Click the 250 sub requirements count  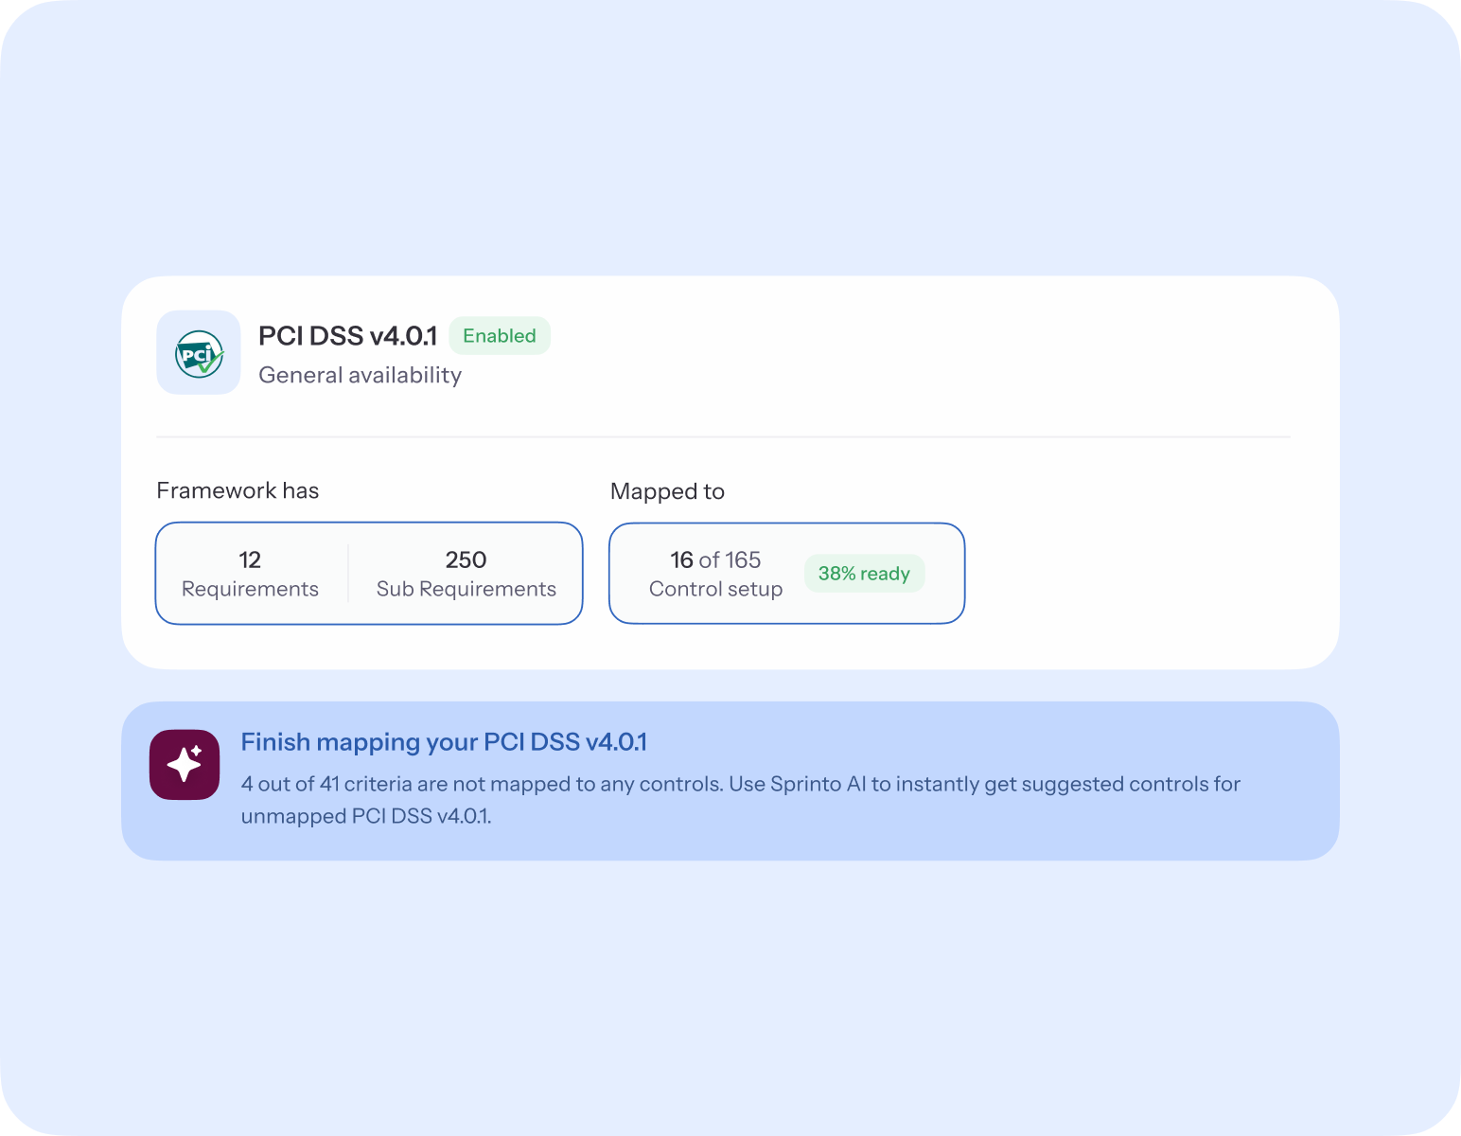click(466, 559)
